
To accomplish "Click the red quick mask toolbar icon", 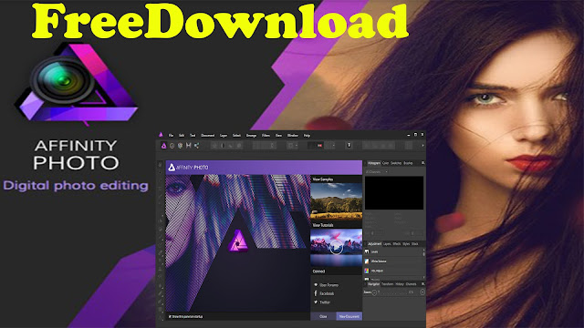I will coord(319,146).
